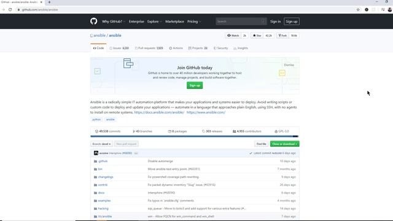Expand the Explore menu

click(x=154, y=21)
